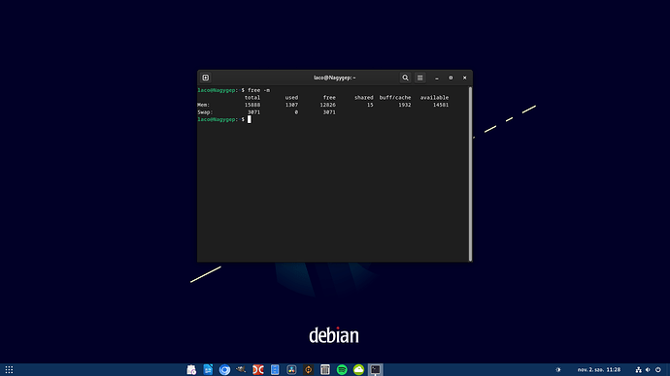
Task: Maximize the terminal window
Action: [451, 78]
